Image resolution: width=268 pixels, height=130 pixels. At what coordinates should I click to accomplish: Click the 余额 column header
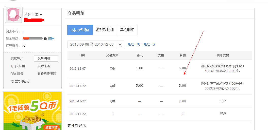tap(182, 55)
